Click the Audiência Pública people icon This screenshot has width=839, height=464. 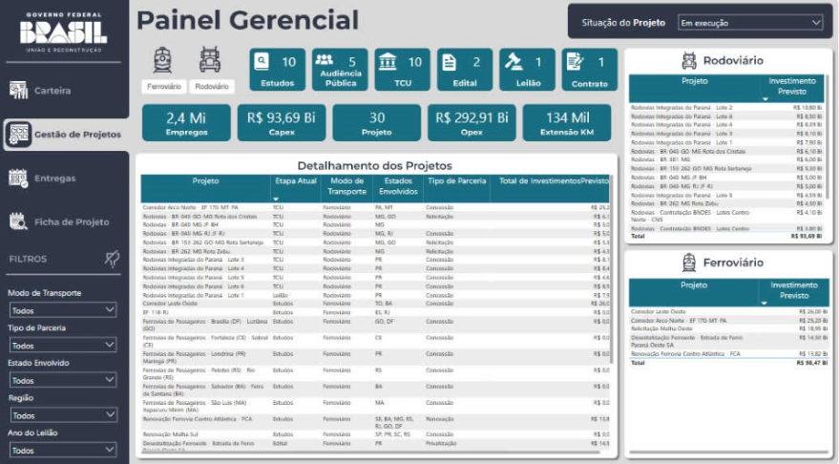point(325,59)
